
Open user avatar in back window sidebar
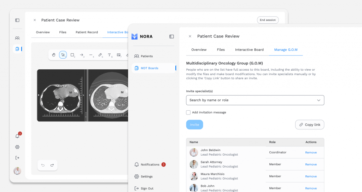click(x=17, y=171)
